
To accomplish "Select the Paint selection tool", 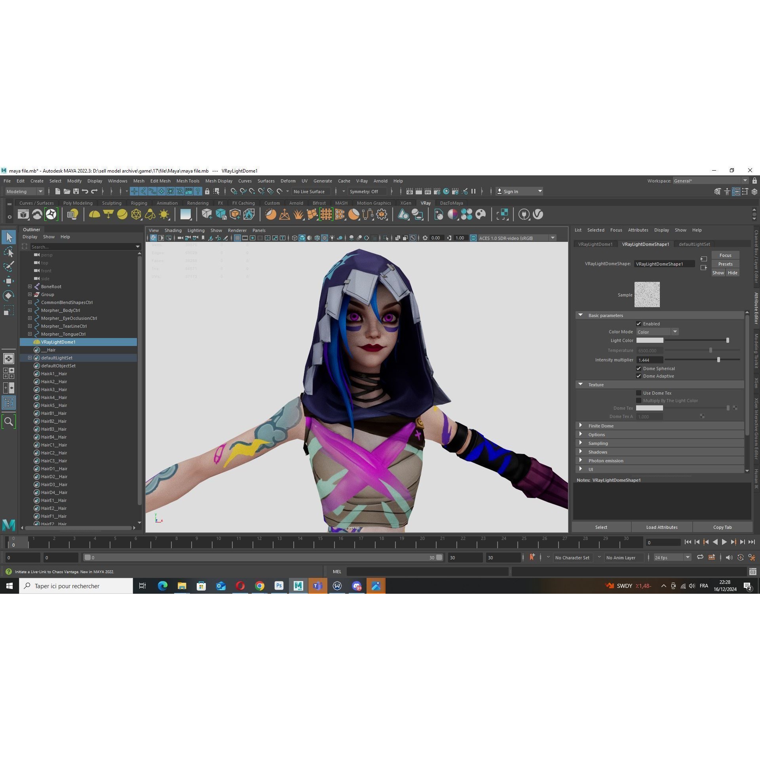I will click(9, 266).
